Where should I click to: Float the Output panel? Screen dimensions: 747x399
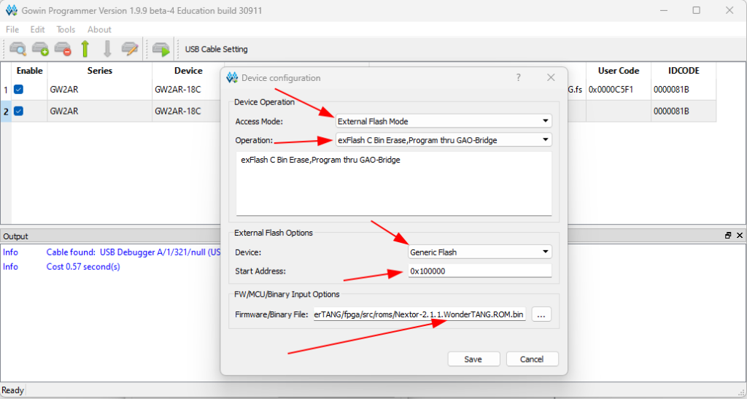click(x=728, y=236)
